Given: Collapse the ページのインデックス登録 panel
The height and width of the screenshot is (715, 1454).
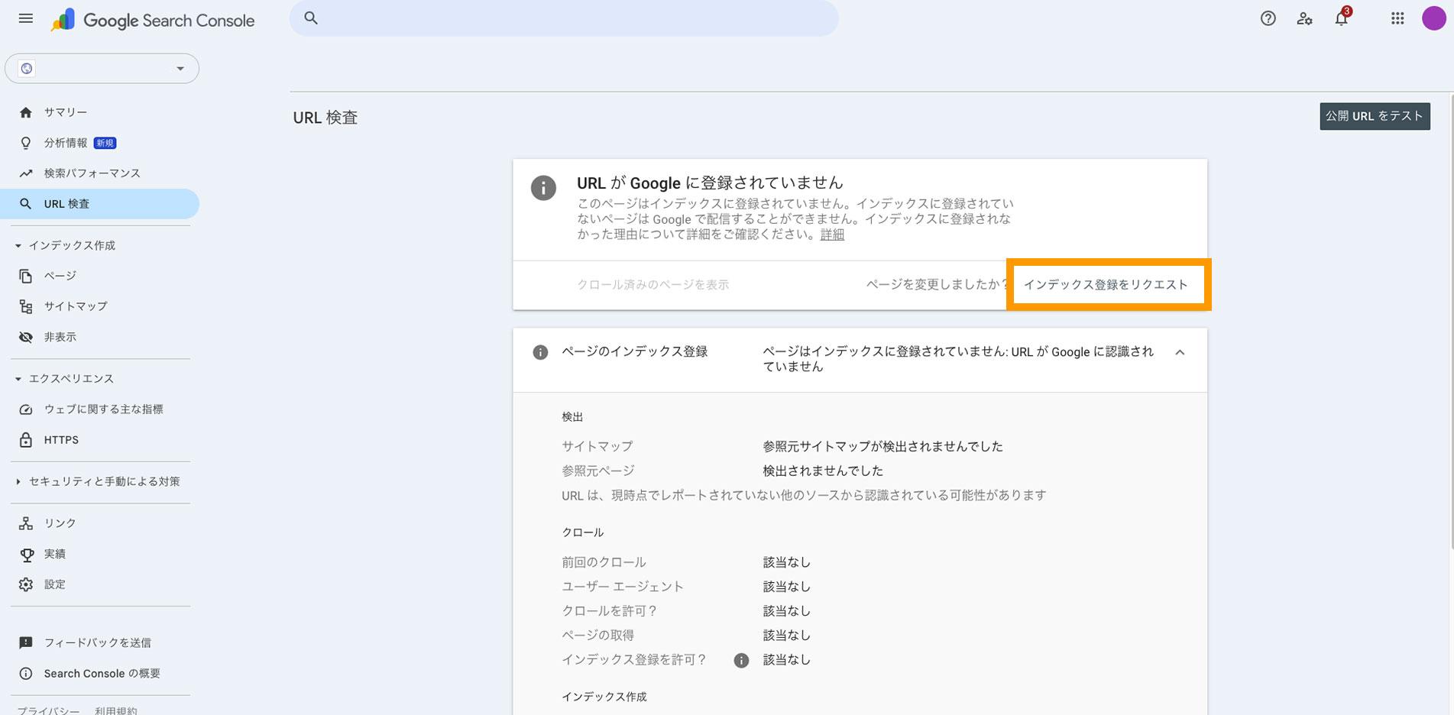Looking at the screenshot, I should 1180,352.
